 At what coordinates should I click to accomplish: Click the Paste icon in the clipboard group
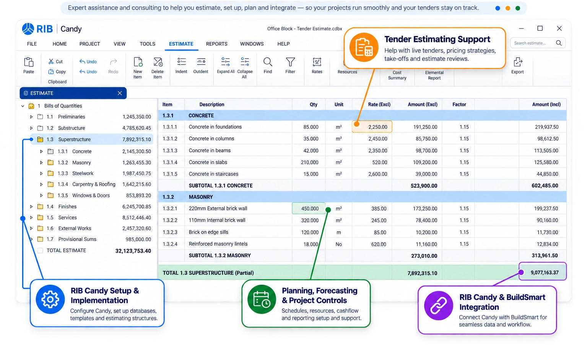tap(29, 62)
